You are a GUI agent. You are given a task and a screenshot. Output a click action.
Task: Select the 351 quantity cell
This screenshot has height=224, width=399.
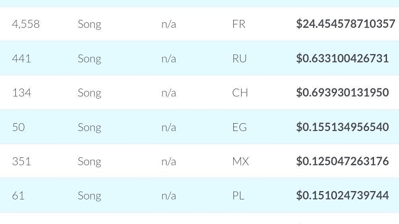tap(22, 161)
